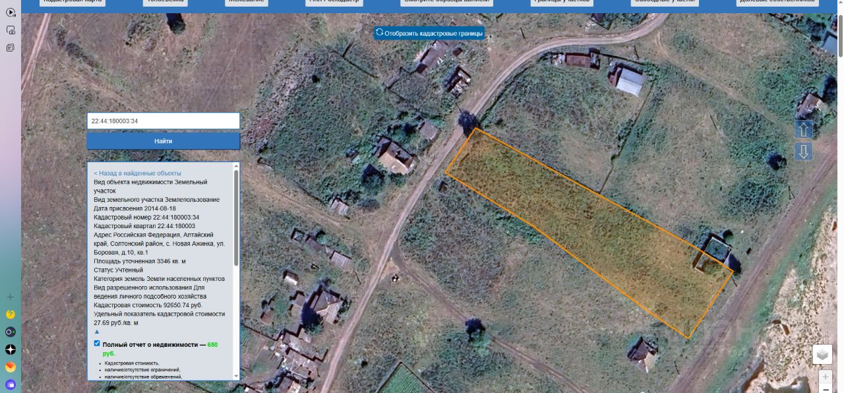Collapse details with the blue triangle
This screenshot has width=844, height=393.
click(97, 332)
